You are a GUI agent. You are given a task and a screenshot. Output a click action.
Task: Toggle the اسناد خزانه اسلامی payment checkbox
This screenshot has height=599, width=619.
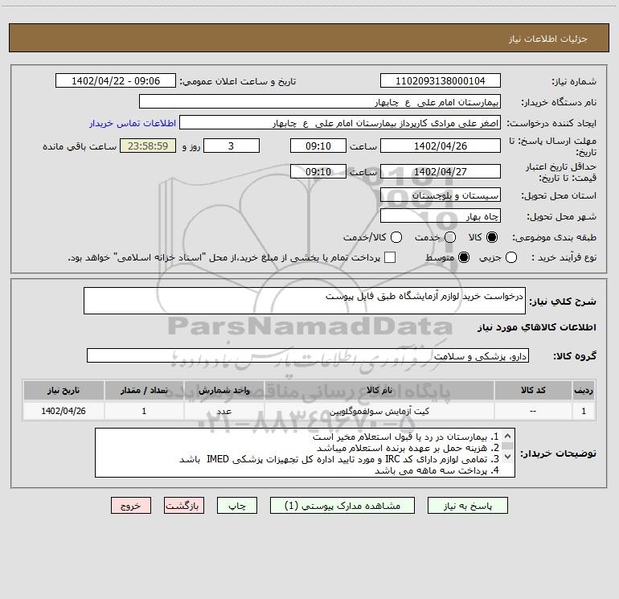pos(390,257)
